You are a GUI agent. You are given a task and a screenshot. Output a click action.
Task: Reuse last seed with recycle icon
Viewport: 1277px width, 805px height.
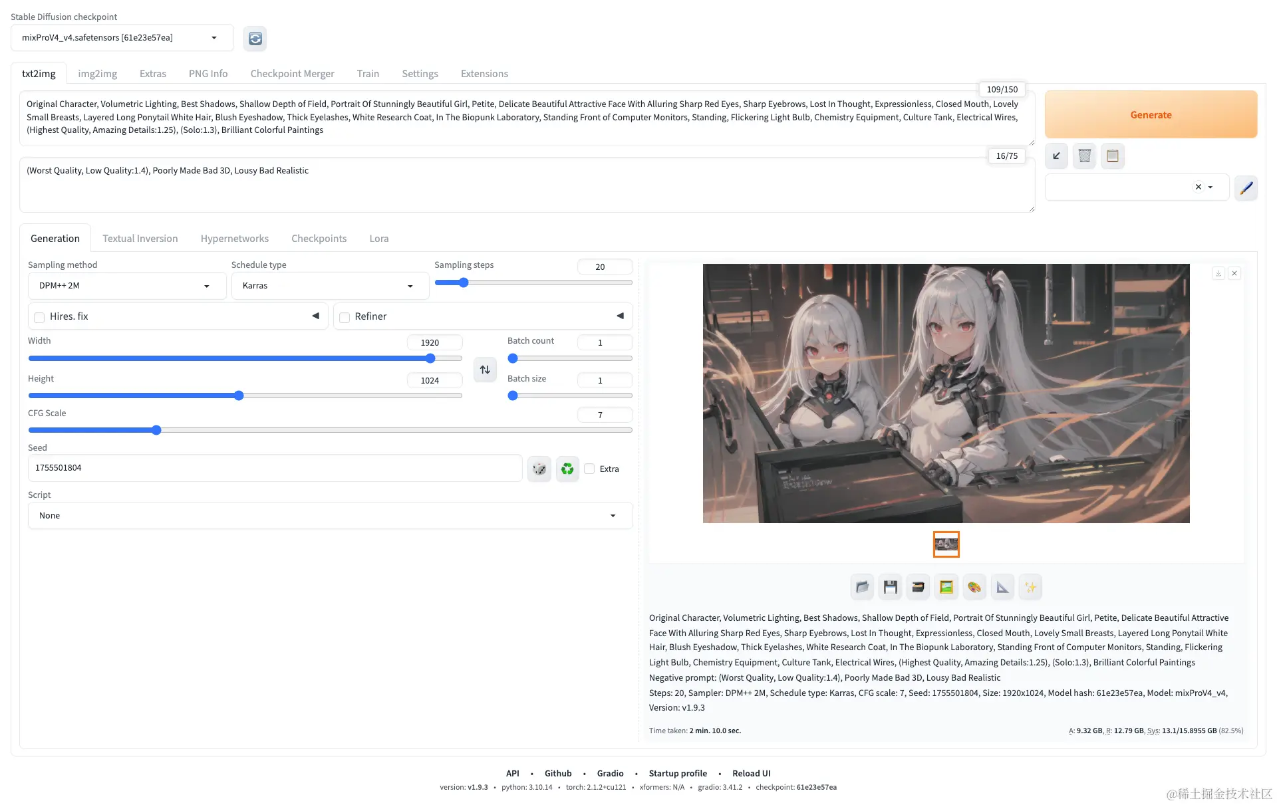click(567, 469)
